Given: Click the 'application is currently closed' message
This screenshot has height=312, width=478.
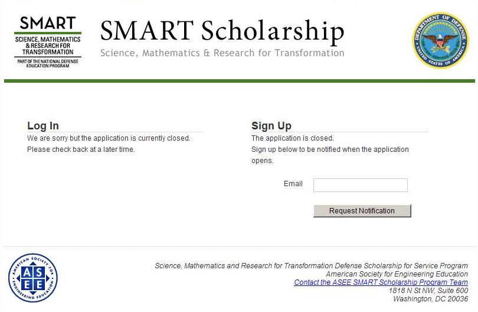Looking at the screenshot, I should pos(109,138).
